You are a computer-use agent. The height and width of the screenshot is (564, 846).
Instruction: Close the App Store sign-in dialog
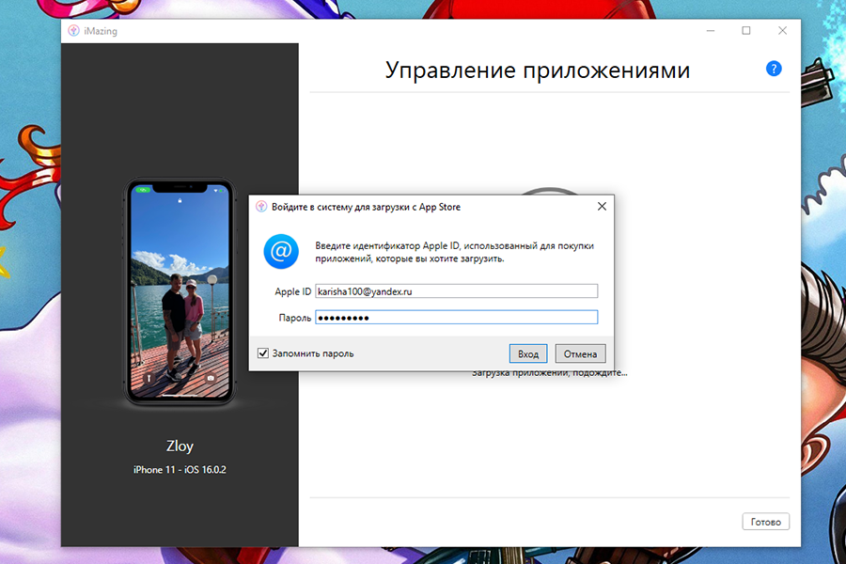pos(602,206)
